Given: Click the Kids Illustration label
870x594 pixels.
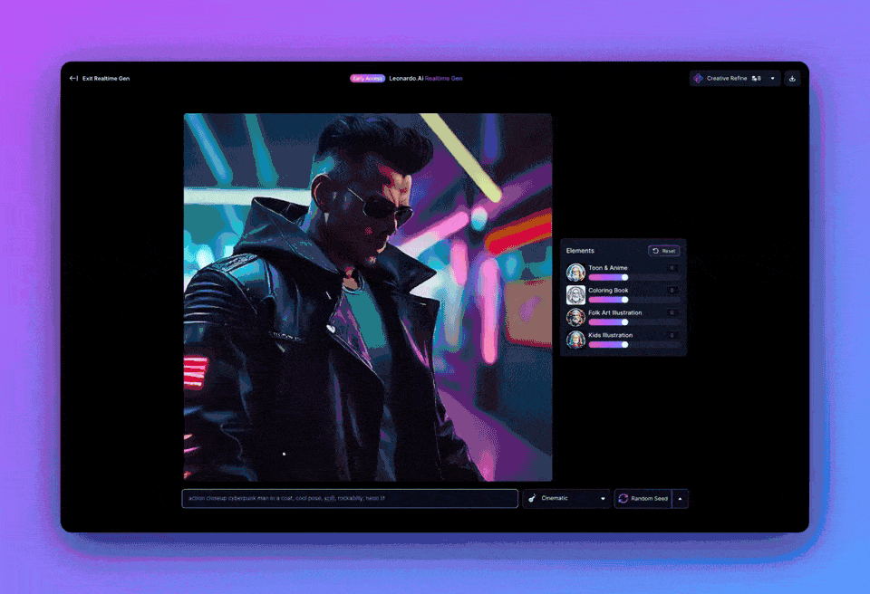Looking at the screenshot, I should click(610, 335).
